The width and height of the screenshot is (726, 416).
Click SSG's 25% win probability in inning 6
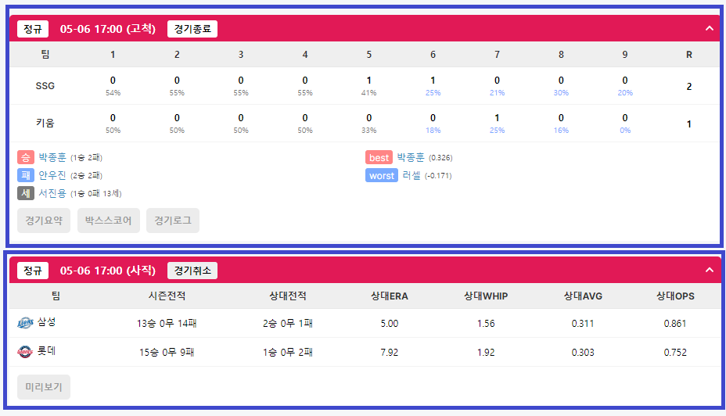click(x=433, y=93)
